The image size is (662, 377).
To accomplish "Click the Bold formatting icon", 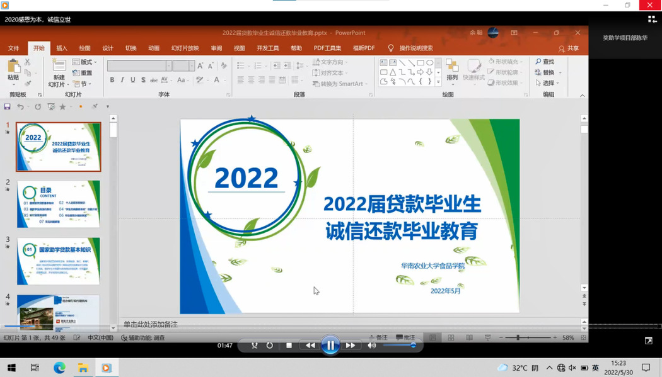I will coord(112,80).
